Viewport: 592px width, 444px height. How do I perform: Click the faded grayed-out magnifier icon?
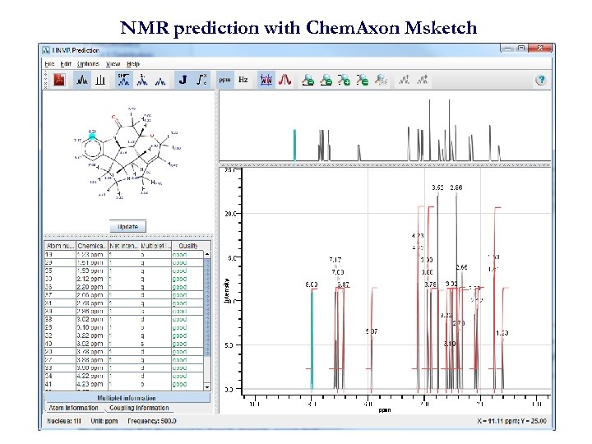(x=381, y=80)
